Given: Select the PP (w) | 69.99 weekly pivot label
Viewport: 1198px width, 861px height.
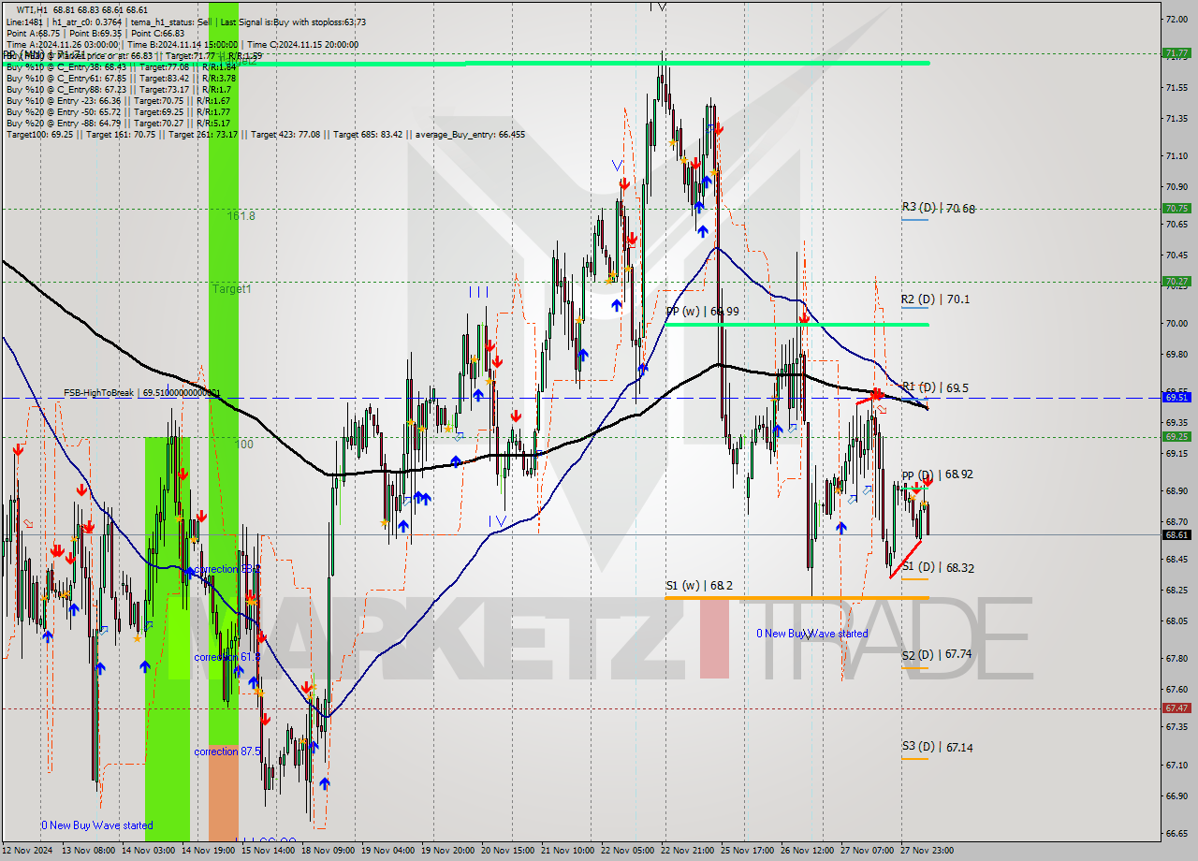Looking at the screenshot, I should pyautogui.click(x=703, y=311).
